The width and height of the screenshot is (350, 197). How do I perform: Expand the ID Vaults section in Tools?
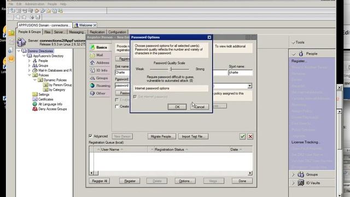(x=293, y=183)
